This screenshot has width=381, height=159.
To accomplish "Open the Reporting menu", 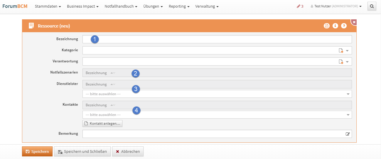I will pos(179,6).
